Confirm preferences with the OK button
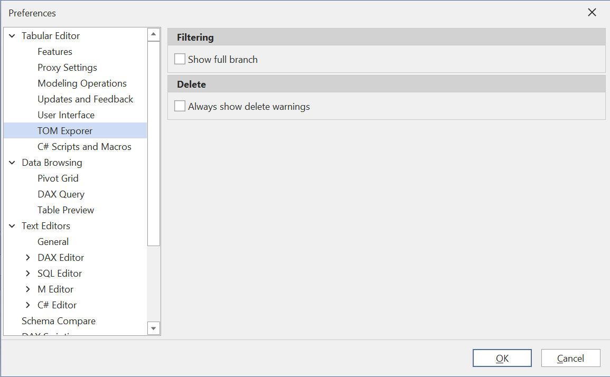 [502, 357]
